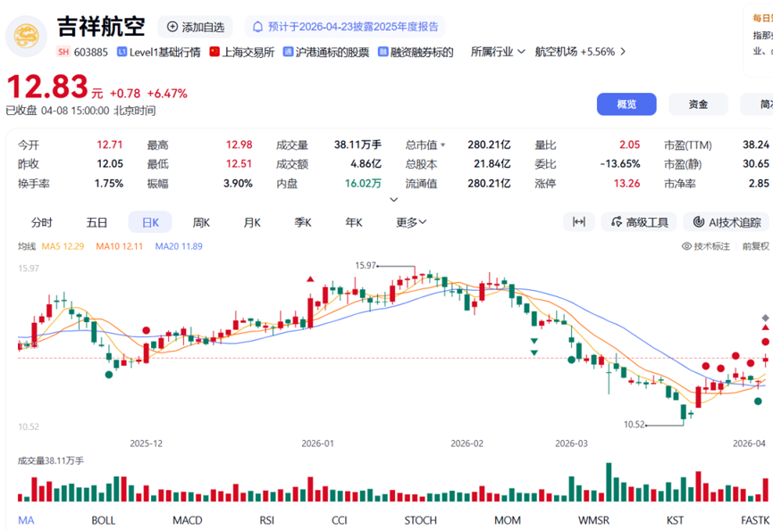Select the MACD indicator tab
The width and height of the screenshot is (773, 530).
(187, 520)
